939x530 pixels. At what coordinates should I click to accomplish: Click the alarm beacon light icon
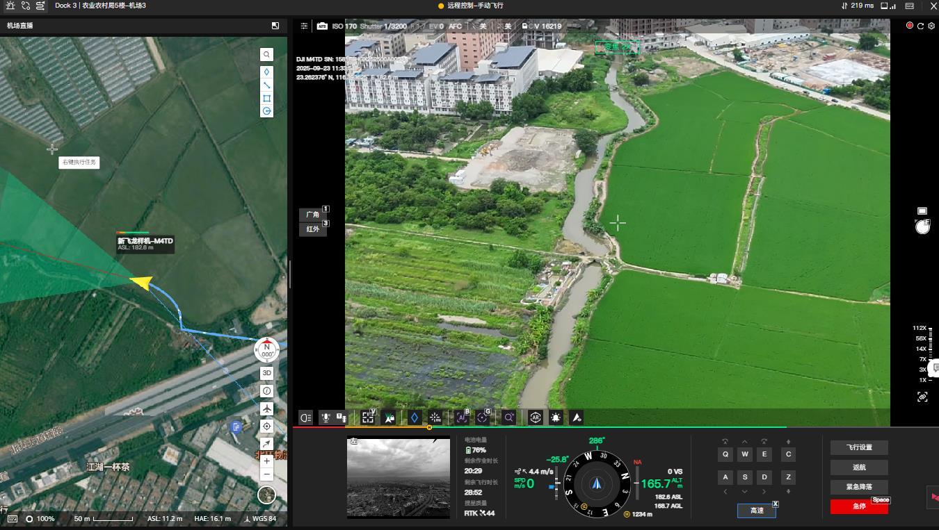(x=556, y=417)
